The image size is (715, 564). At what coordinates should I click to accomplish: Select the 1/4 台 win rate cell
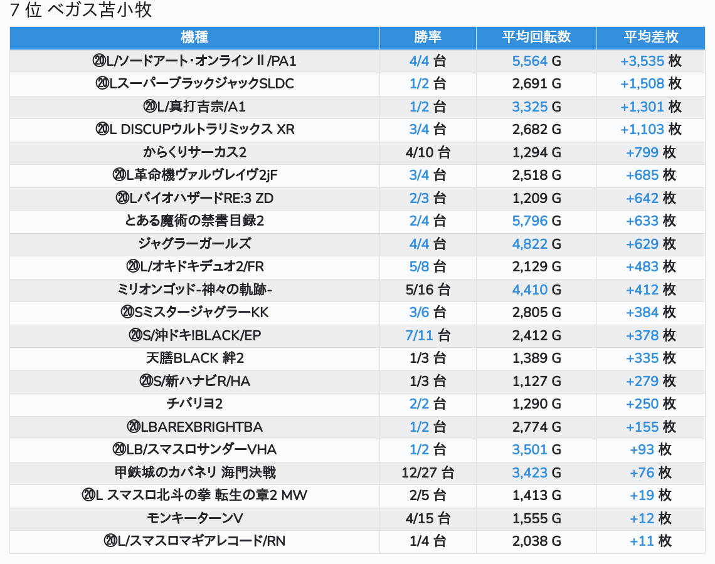[x=428, y=541]
